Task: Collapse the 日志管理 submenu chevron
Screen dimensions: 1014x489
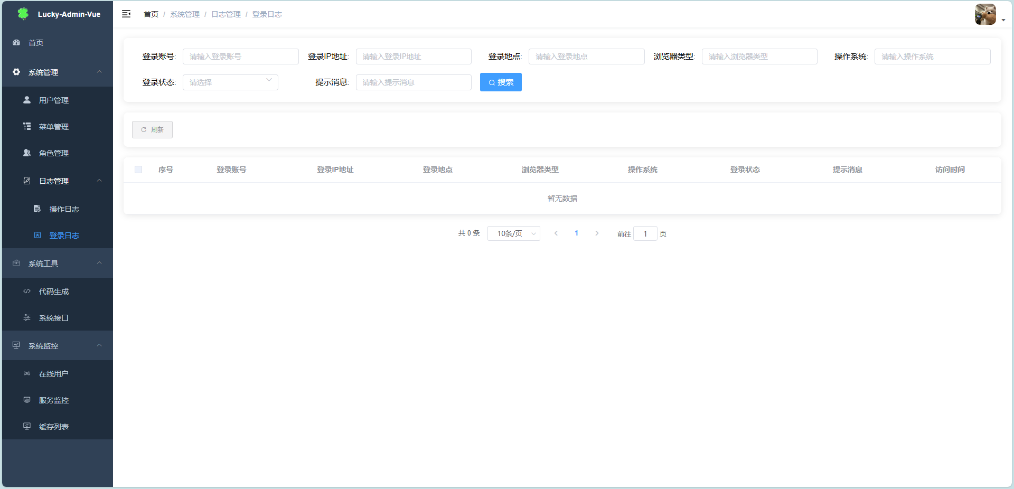Action: (99, 181)
